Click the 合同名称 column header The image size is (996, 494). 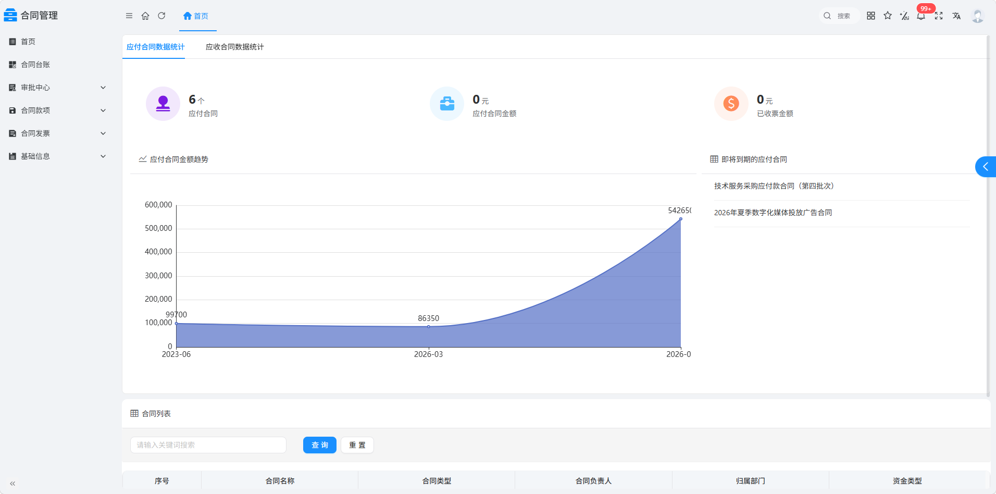tap(280, 481)
